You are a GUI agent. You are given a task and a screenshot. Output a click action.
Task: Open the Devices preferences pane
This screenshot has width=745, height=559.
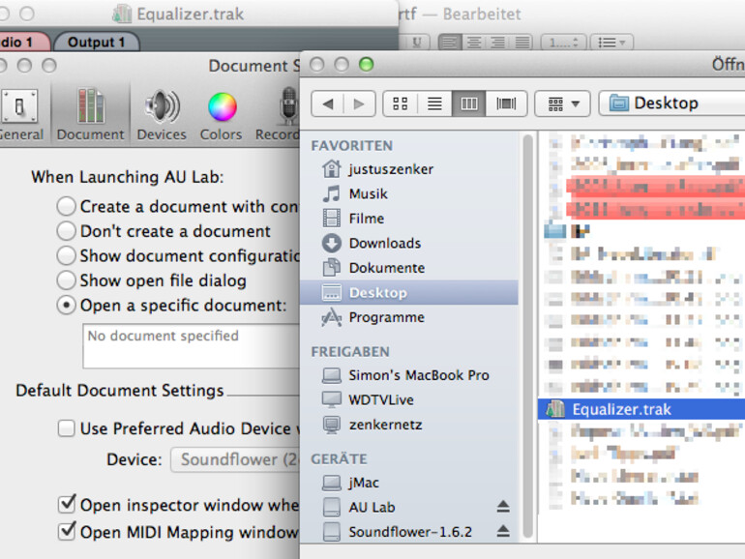[162, 115]
